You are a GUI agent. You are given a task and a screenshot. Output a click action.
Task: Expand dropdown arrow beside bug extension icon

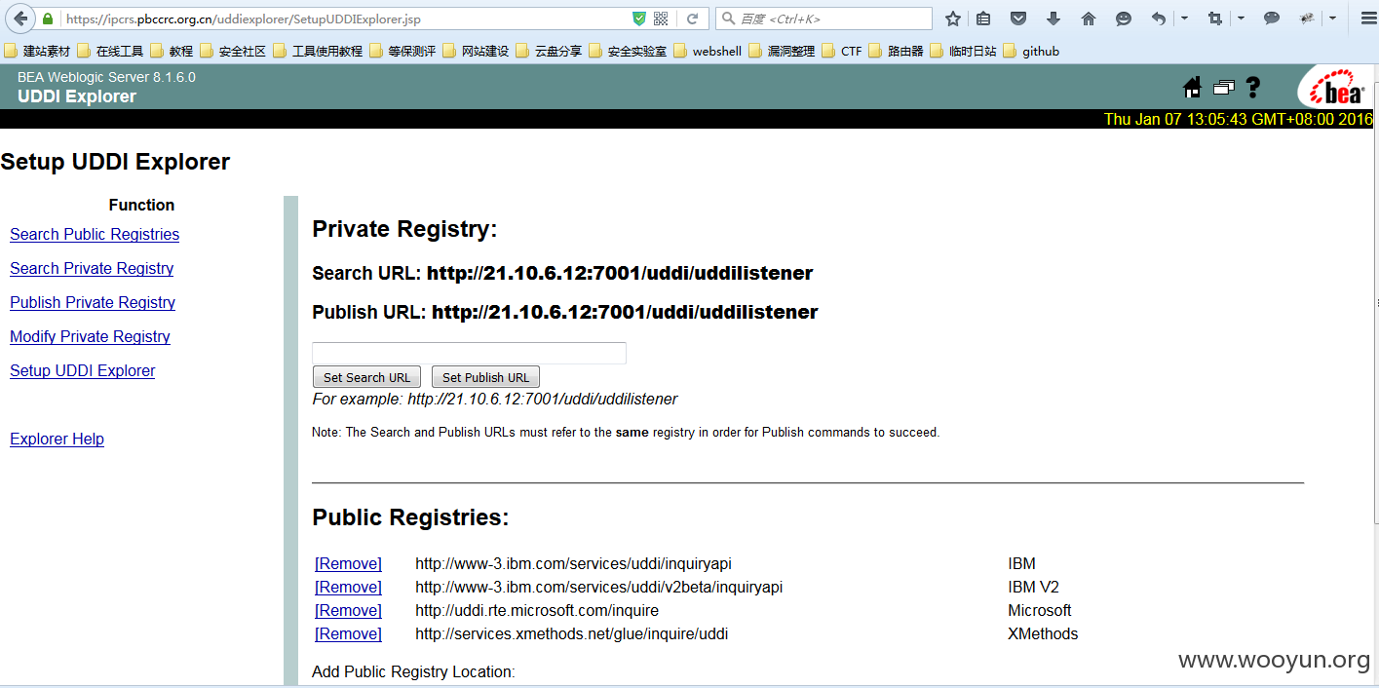[1333, 19]
